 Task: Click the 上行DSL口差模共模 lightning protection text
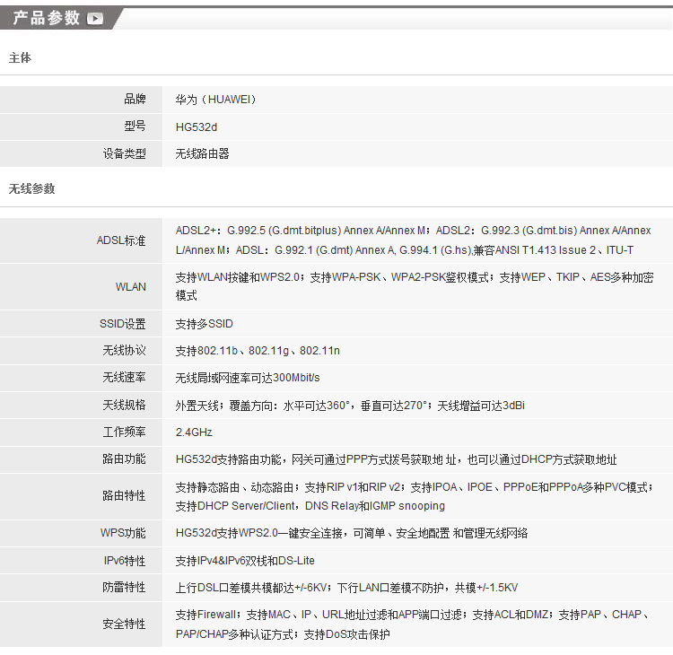[x=346, y=588]
